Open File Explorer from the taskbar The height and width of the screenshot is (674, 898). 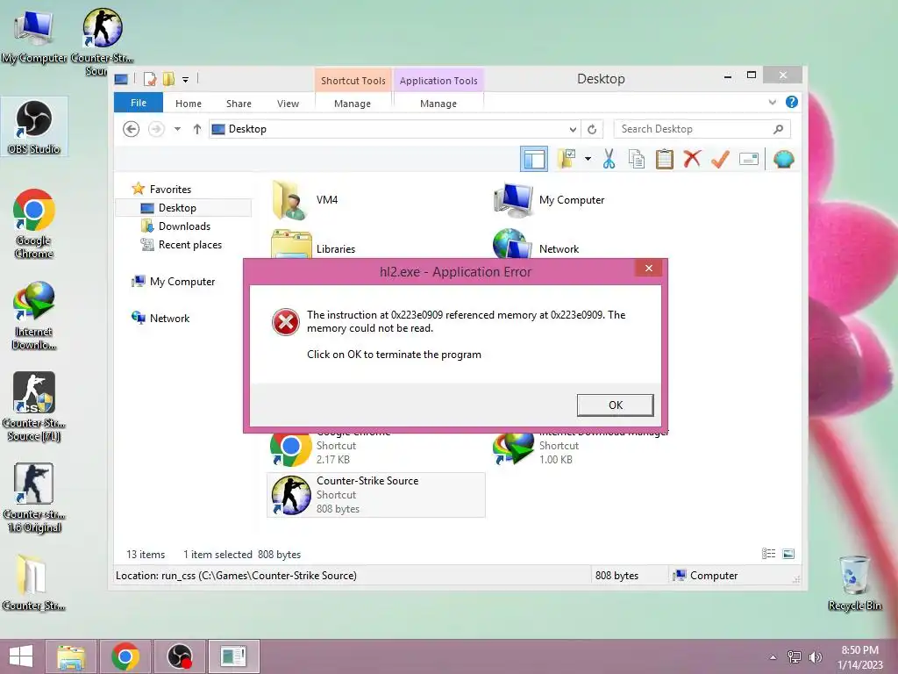[x=70, y=656]
